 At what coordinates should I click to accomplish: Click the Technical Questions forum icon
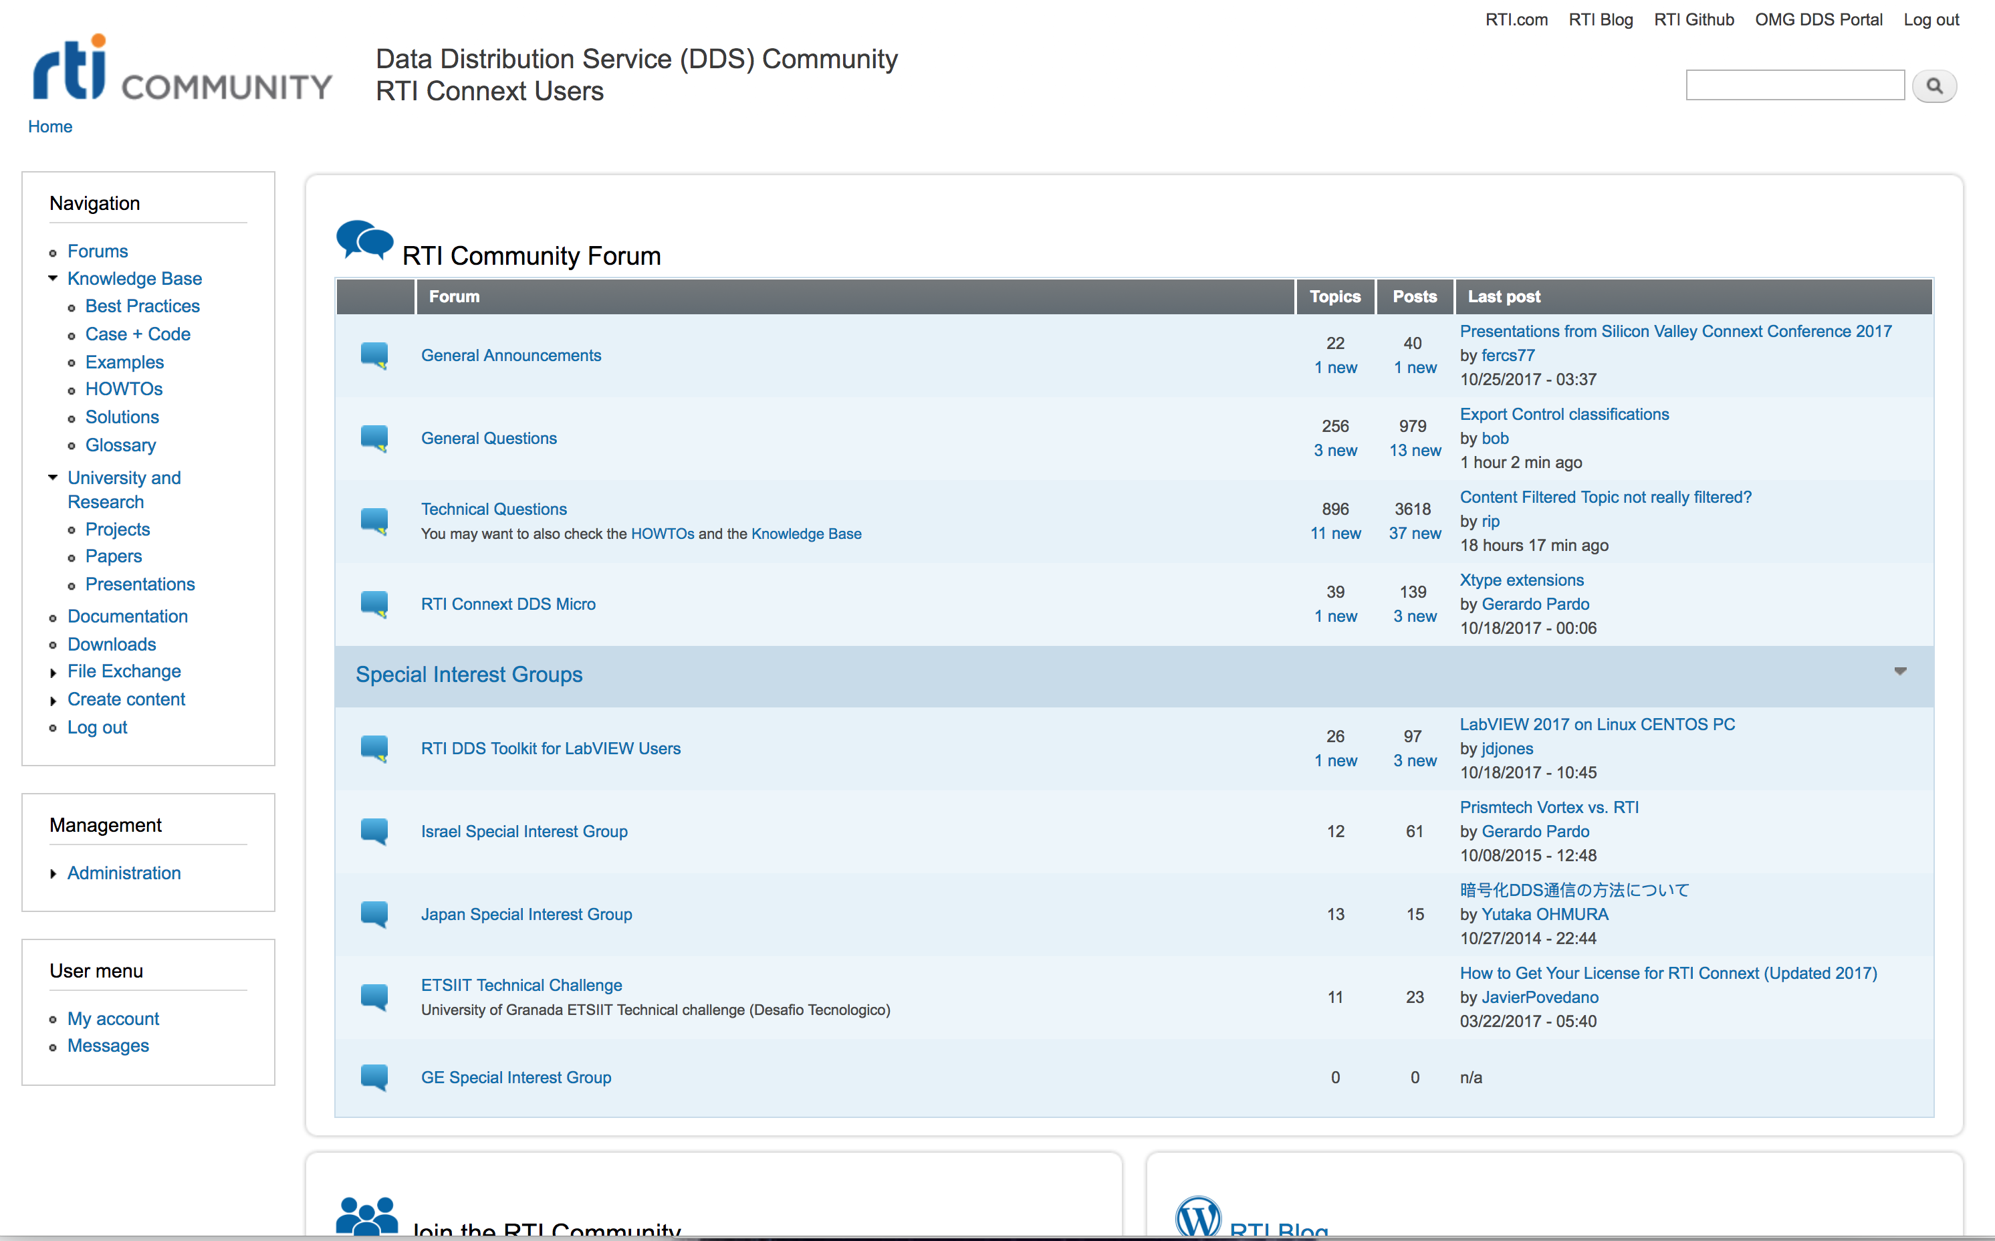click(x=374, y=520)
